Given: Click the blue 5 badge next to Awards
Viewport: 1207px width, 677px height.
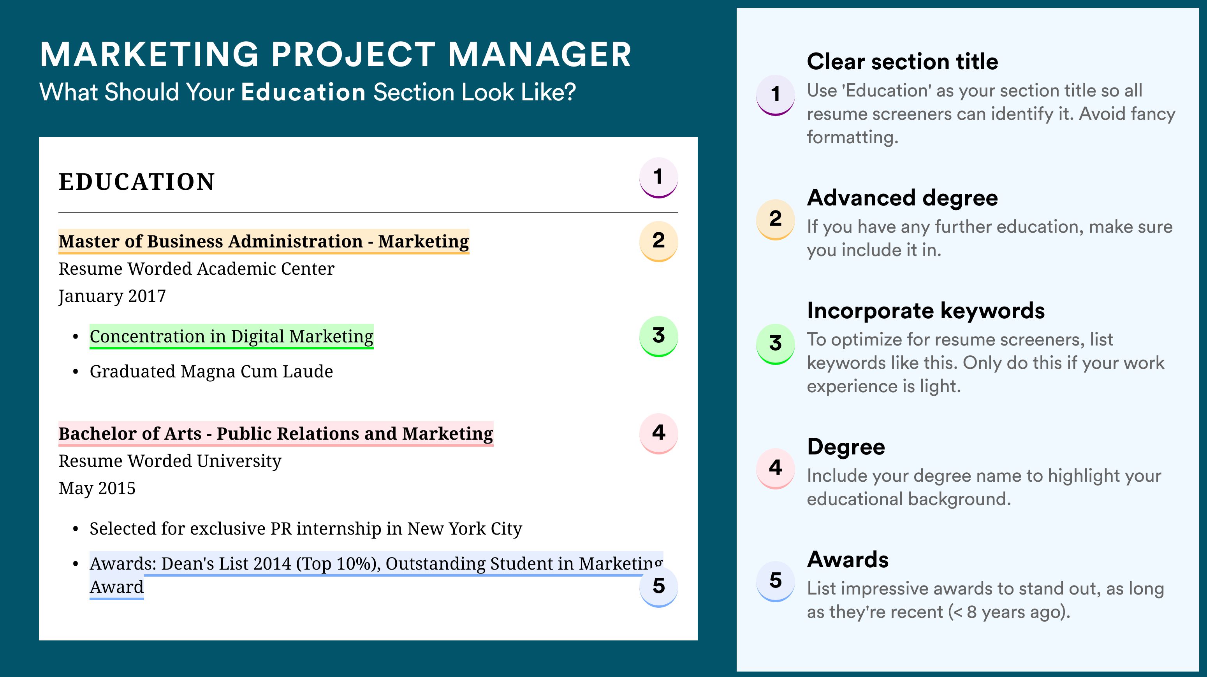Looking at the screenshot, I should point(776,582).
